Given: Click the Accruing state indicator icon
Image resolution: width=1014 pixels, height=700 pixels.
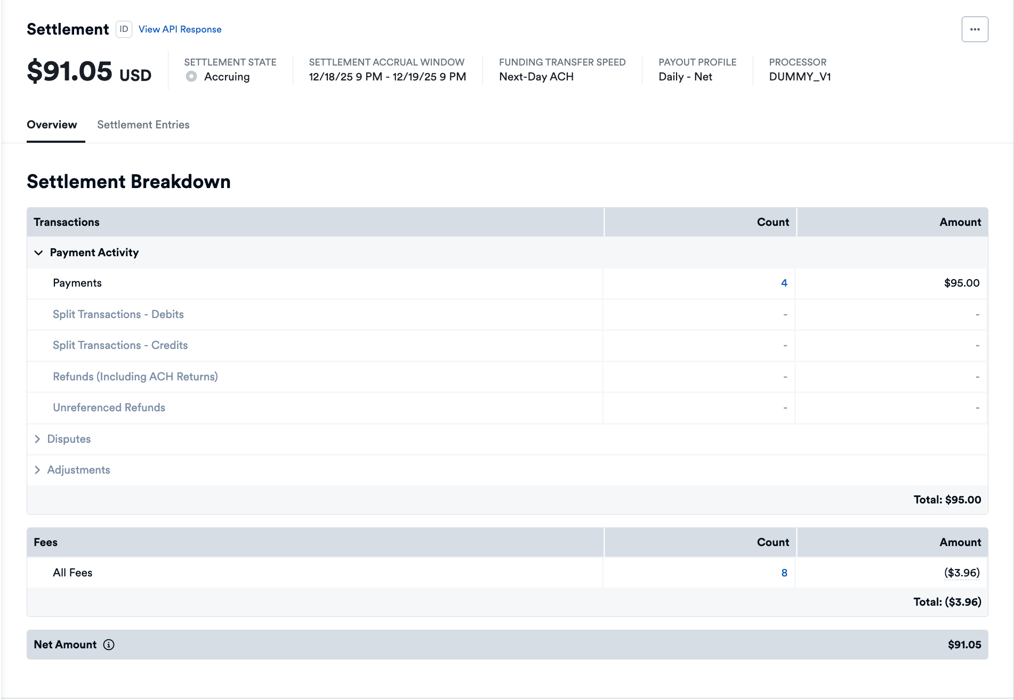Looking at the screenshot, I should 191,77.
